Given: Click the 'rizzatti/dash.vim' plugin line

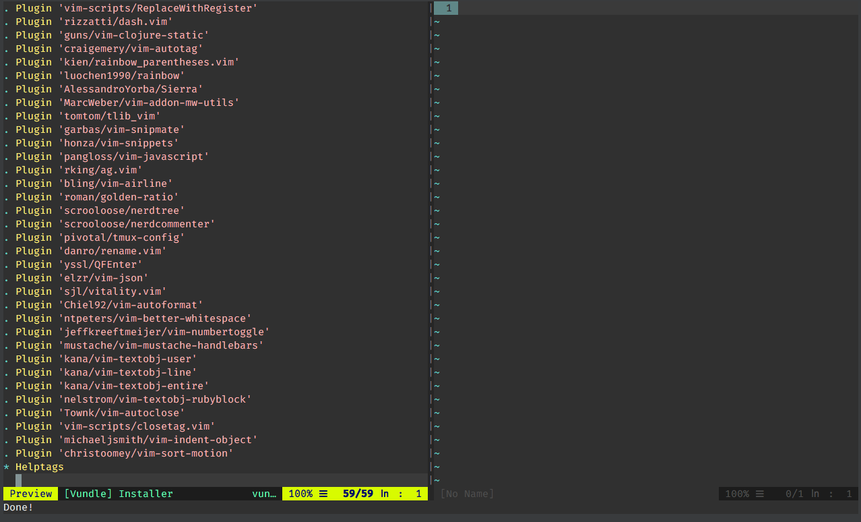Looking at the screenshot, I should (x=88, y=22).
